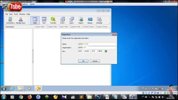Screen dimensions: 178x100
Task: Click the host Windows Start button
Action: pyautogui.click(x=4, y=97)
